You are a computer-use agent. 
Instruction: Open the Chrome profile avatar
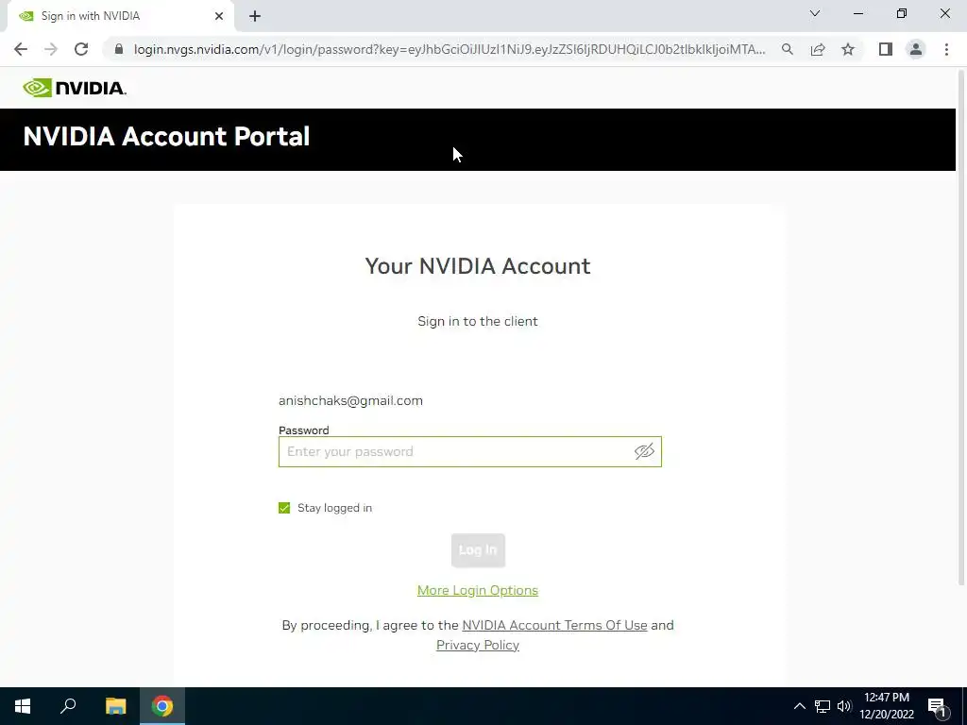[916, 49]
